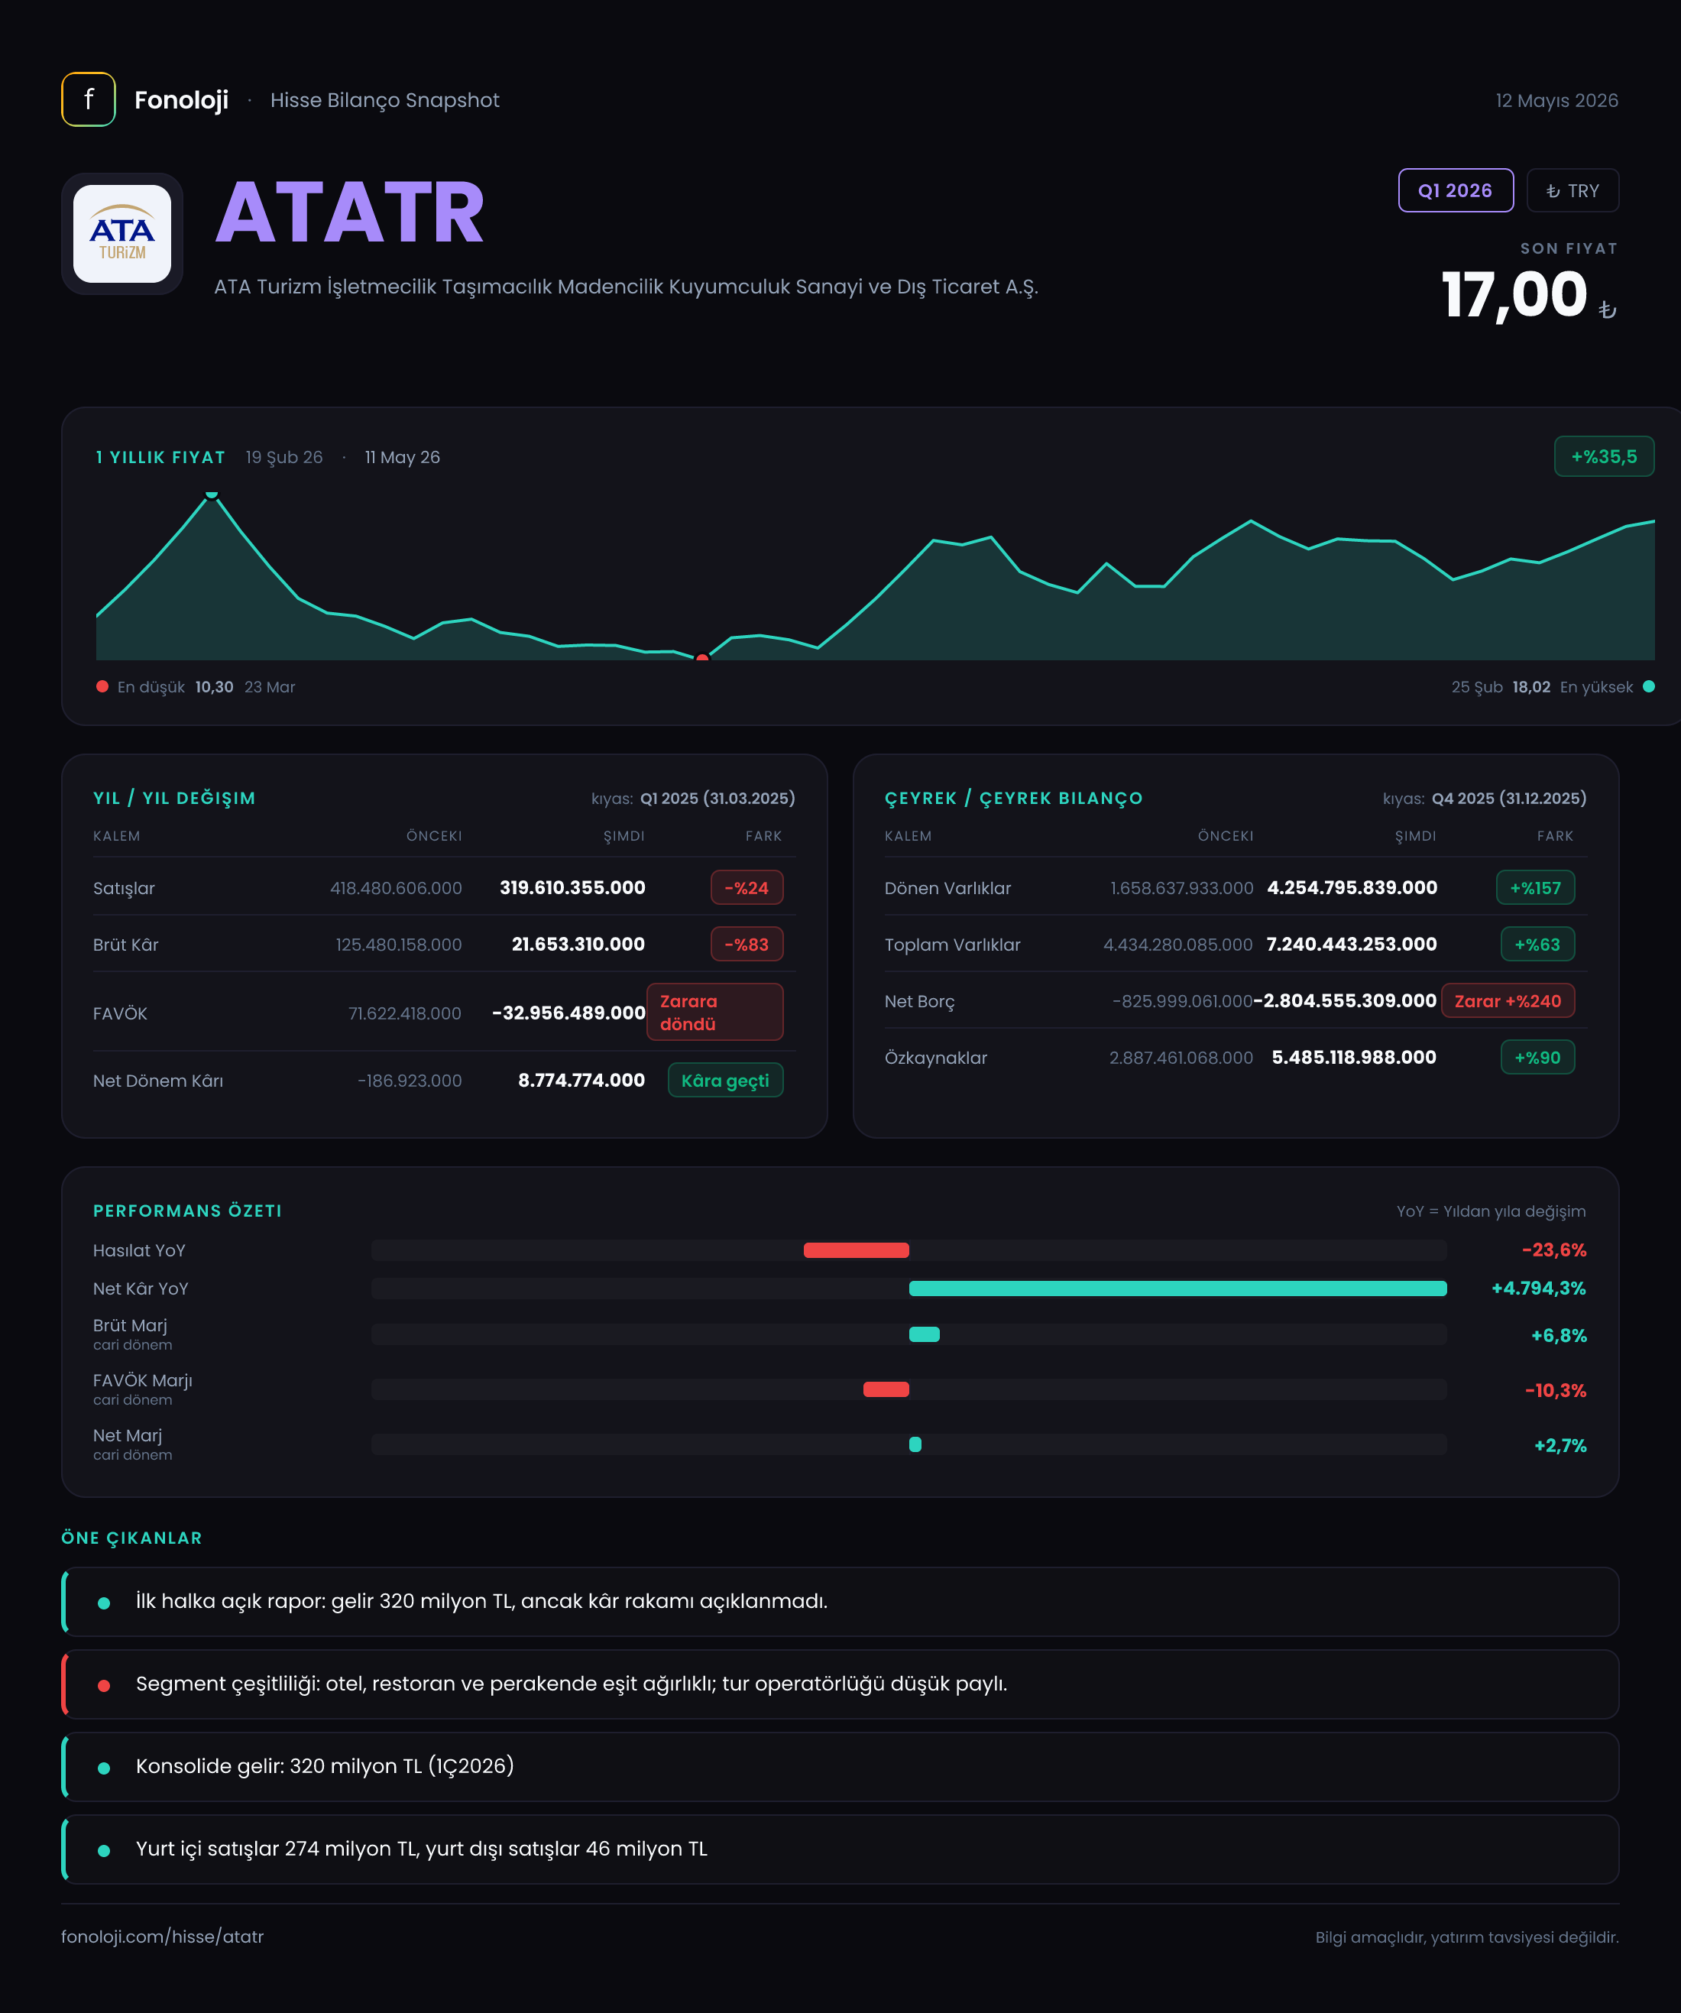Viewport: 1681px width, 2013px height.
Task: Click the +%63 Toplam Varlıklar badge
Action: coord(1537,944)
